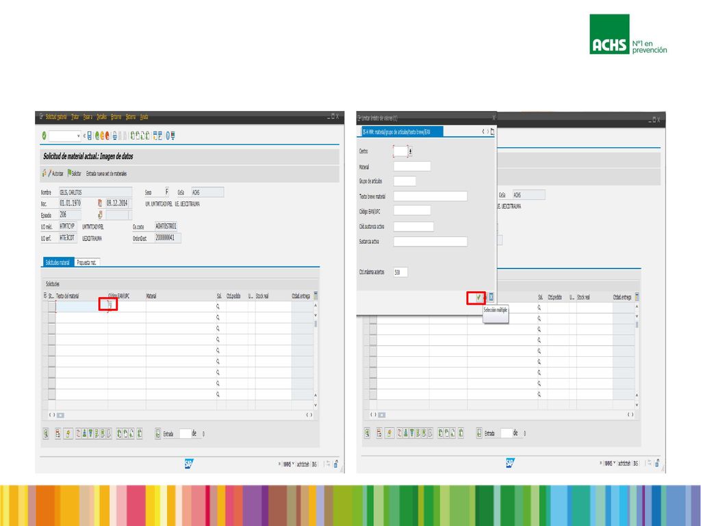Viewport: 701px width, 526px height.
Task: Click multiple selection arrow next to Centro
Action: (x=411, y=151)
